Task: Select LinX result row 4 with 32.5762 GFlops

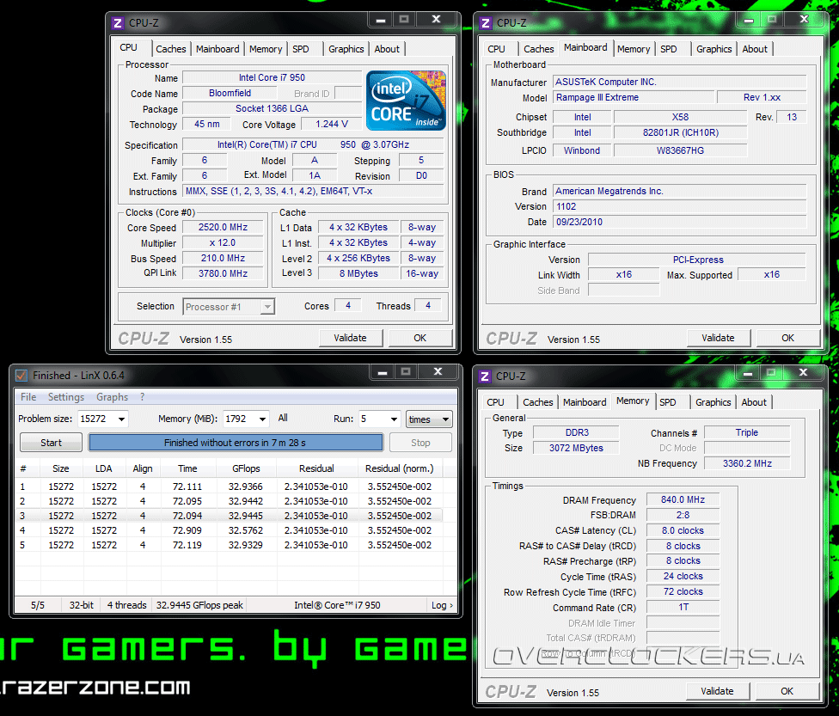Action: tap(229, 530)
